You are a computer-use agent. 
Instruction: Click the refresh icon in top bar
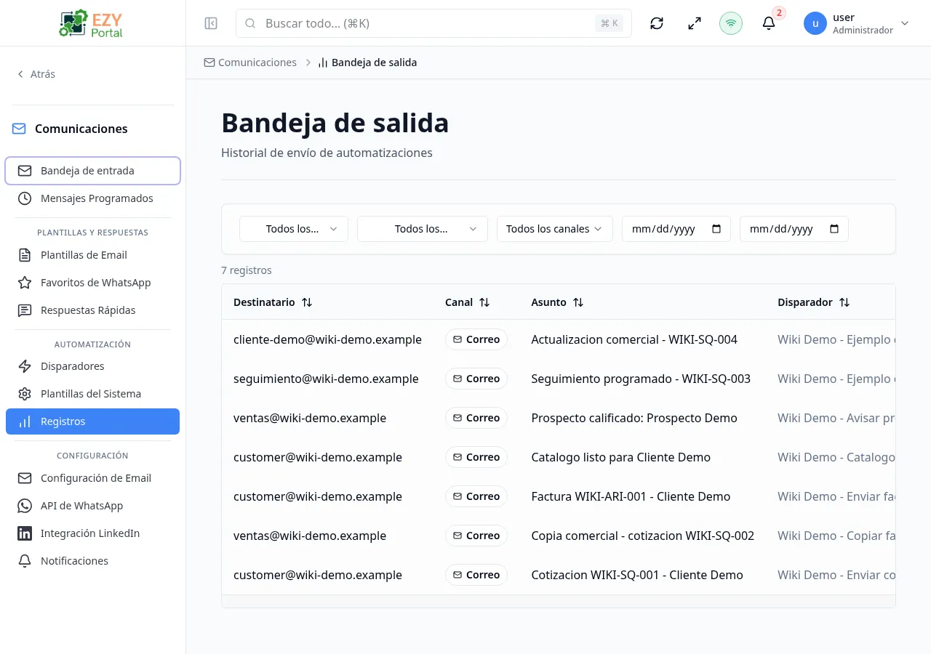[657, 23]
